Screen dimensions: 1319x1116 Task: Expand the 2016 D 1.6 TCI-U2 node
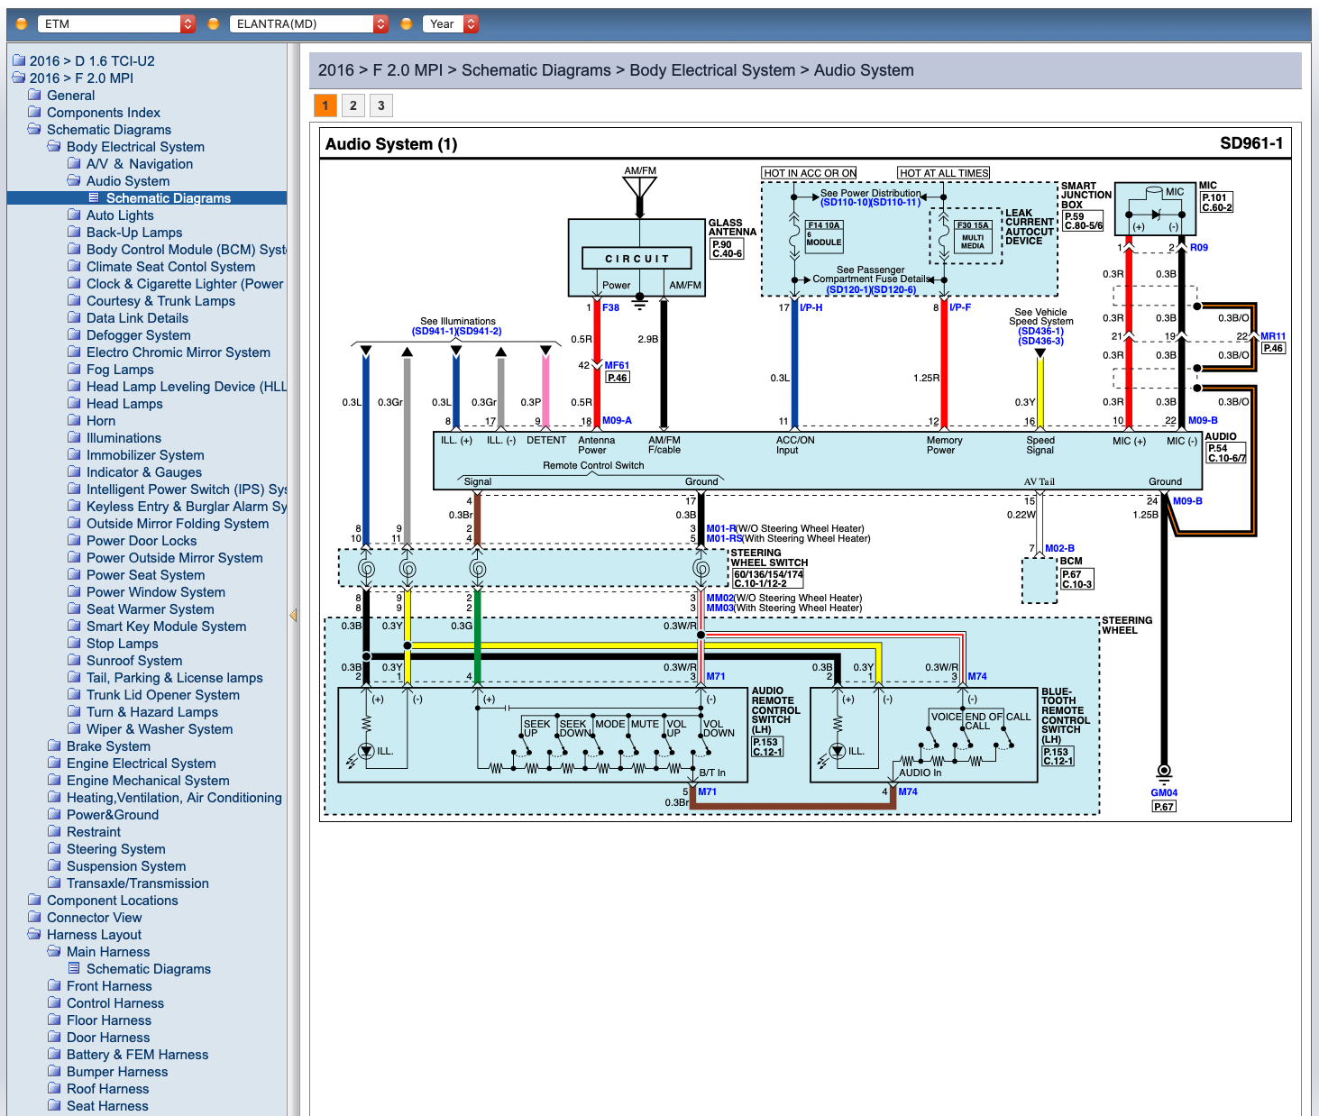[x=91, y=60]
